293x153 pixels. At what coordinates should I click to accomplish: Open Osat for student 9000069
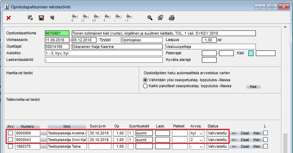click(245, 133)
